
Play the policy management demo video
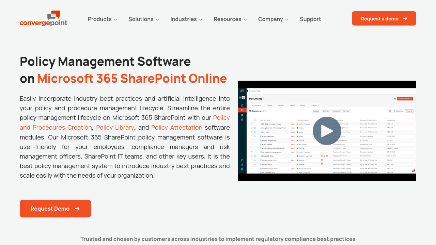click(327, 131)
